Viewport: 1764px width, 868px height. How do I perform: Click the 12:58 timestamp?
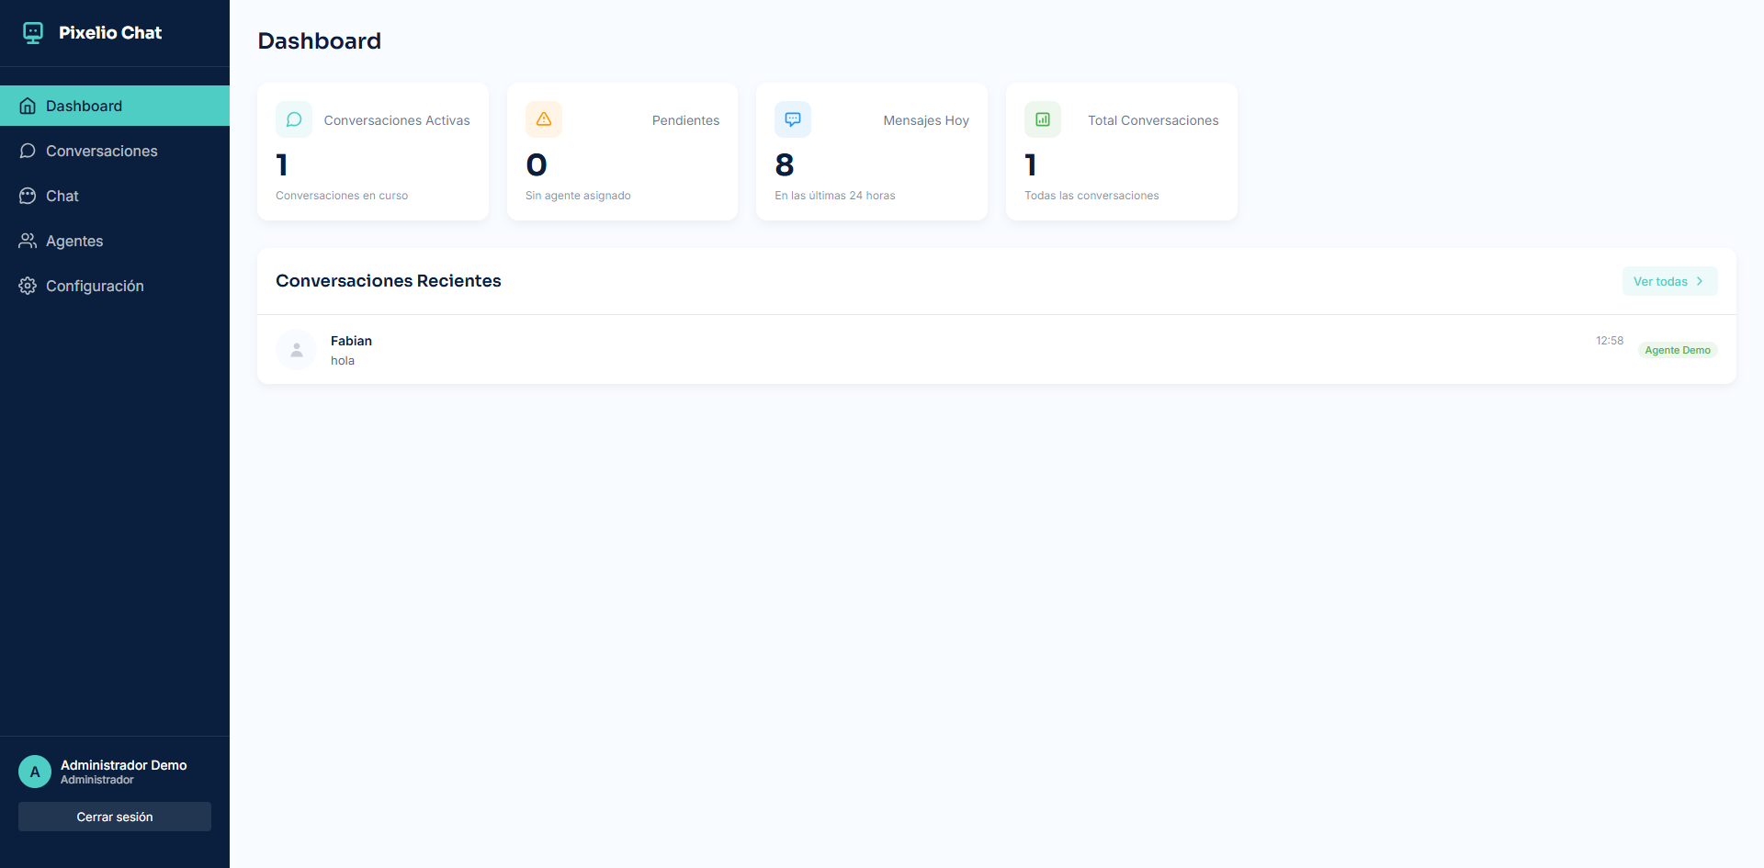[x=1610, y=341]
